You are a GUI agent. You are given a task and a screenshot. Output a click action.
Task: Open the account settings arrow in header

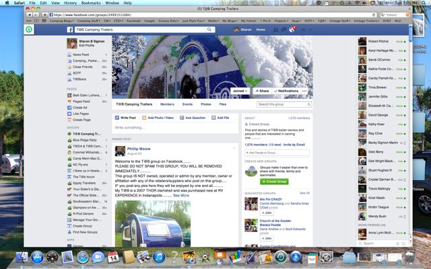[310, 30]
